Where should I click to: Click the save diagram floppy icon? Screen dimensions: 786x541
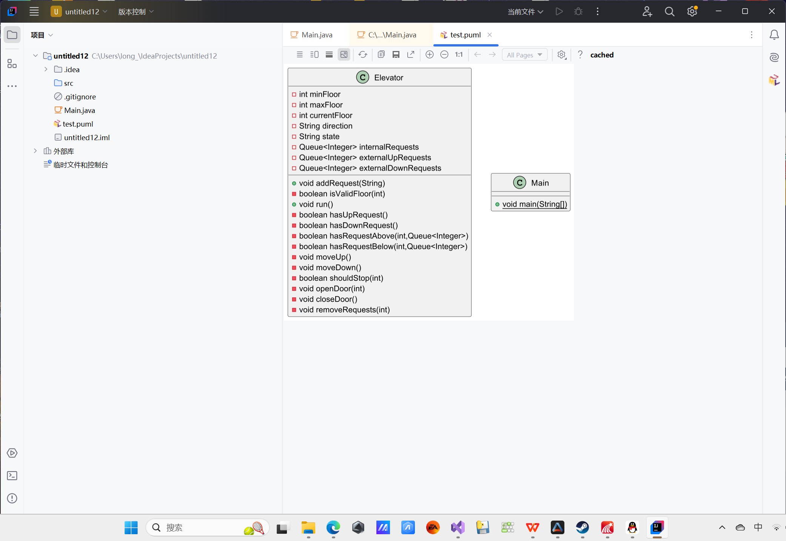[396, 55]
